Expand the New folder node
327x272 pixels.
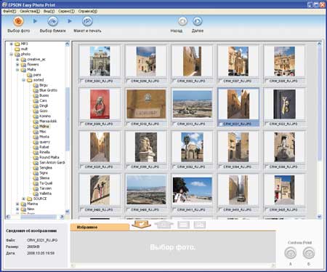17,209
